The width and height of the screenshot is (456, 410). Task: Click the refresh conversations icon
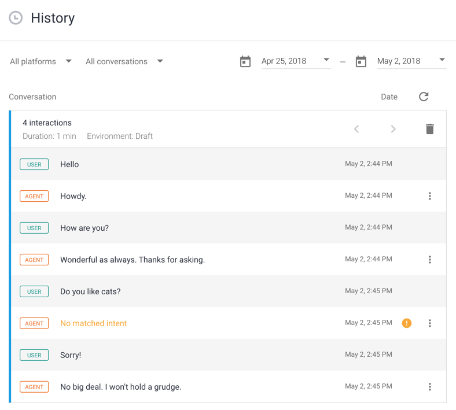tap(424, 97)
